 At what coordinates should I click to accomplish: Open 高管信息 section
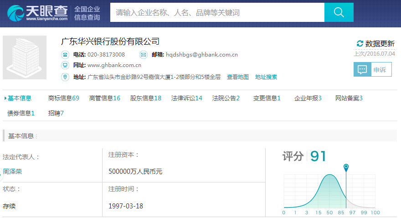pyautogui.click(x=104, y=98)
